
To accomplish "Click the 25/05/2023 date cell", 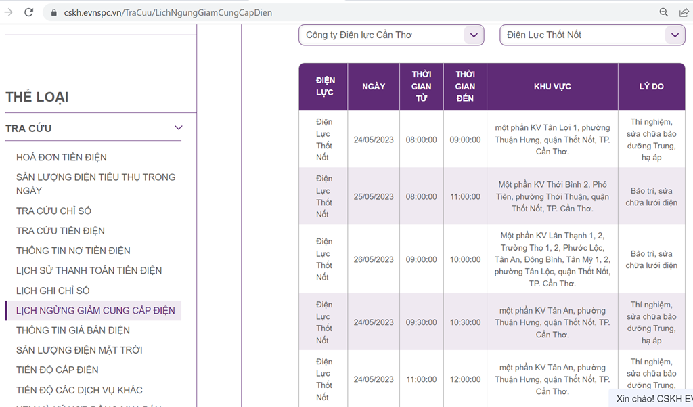I will (x=374, y=197).
